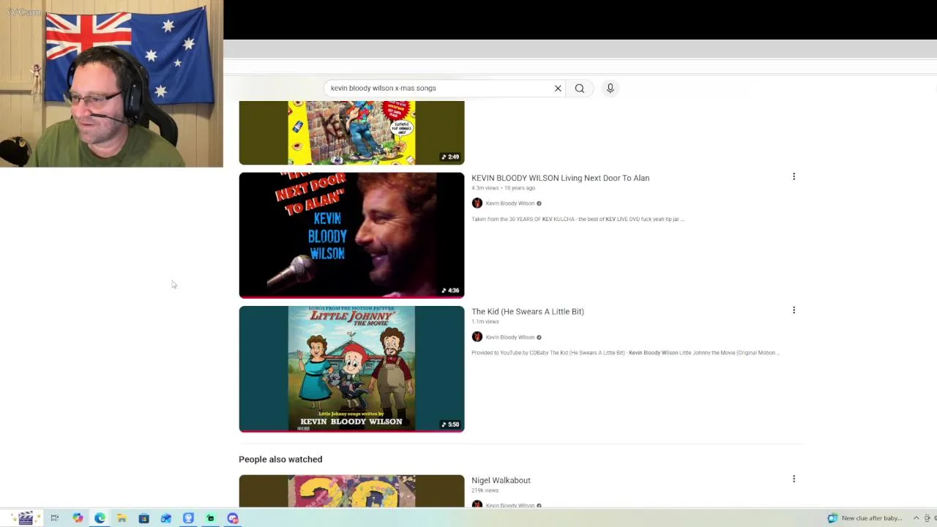
Task: Click '219k views' under Nigel Walkabout
Action: [485, 490]
